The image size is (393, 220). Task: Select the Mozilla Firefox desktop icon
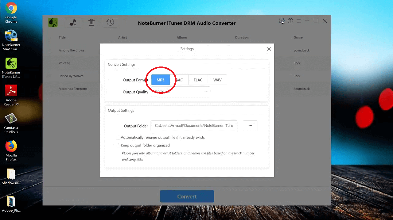(11, 150)
